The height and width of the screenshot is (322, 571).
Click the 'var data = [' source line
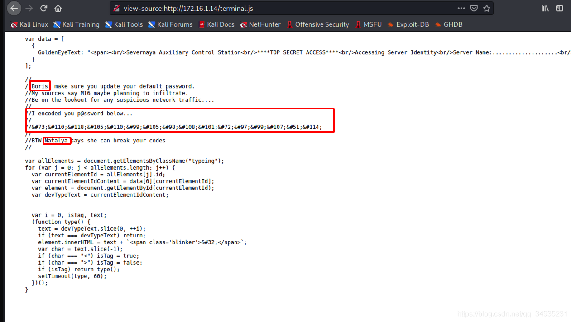[44, 39]
